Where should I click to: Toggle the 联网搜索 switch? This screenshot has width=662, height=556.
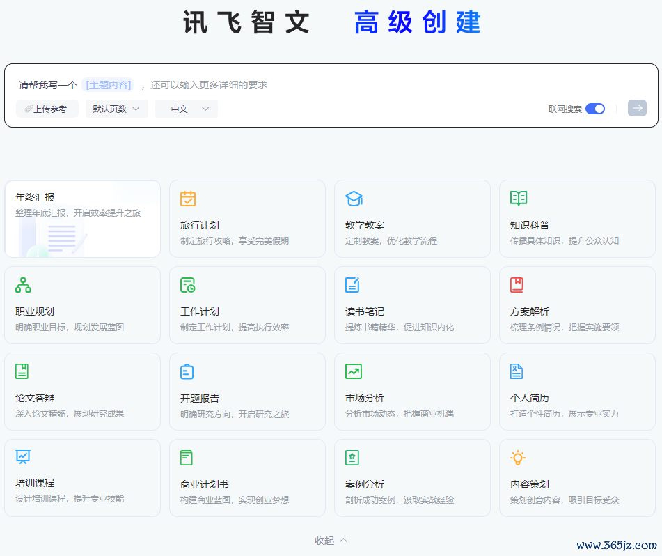pyautogui.click(x=595, y=109)
